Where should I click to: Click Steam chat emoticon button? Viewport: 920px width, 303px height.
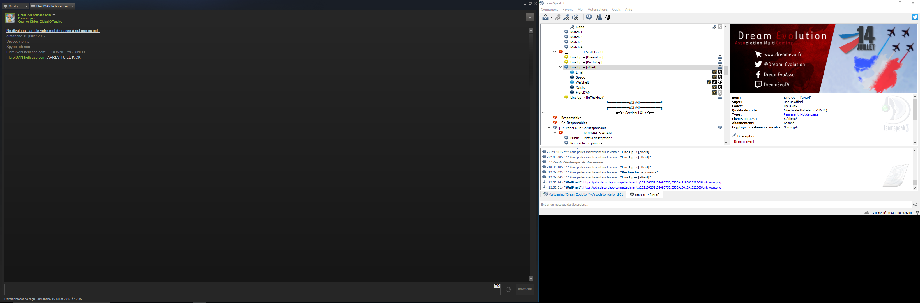tap(508, 290)
